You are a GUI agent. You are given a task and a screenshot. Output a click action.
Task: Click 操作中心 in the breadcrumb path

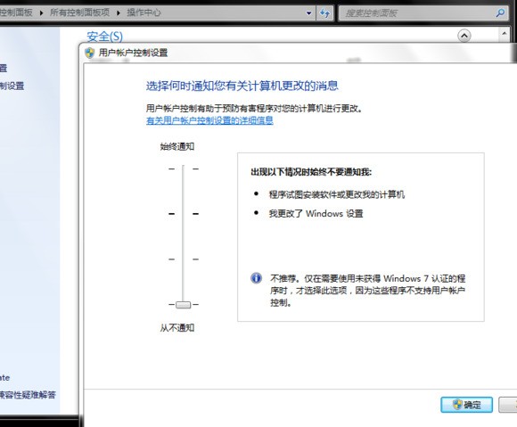tap(144, 12)
